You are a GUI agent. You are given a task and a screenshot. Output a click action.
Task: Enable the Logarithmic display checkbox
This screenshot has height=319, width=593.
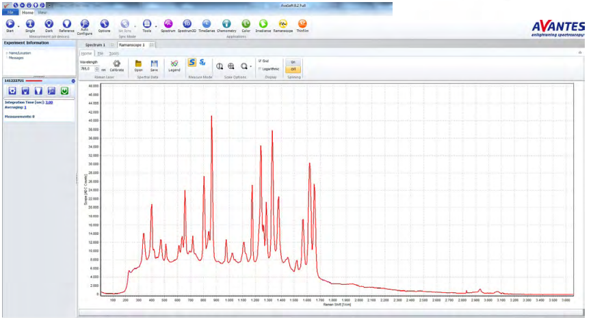click(260, 69)
